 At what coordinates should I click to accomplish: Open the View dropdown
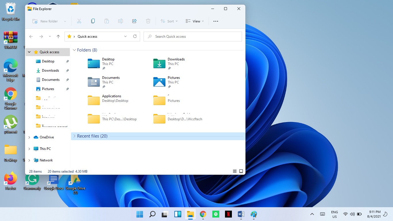pyautogui.click(x=194, y=21)
